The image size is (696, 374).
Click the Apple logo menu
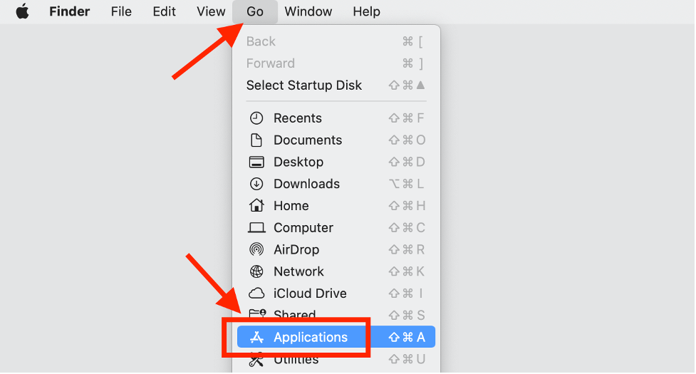(x=22, y=11)
